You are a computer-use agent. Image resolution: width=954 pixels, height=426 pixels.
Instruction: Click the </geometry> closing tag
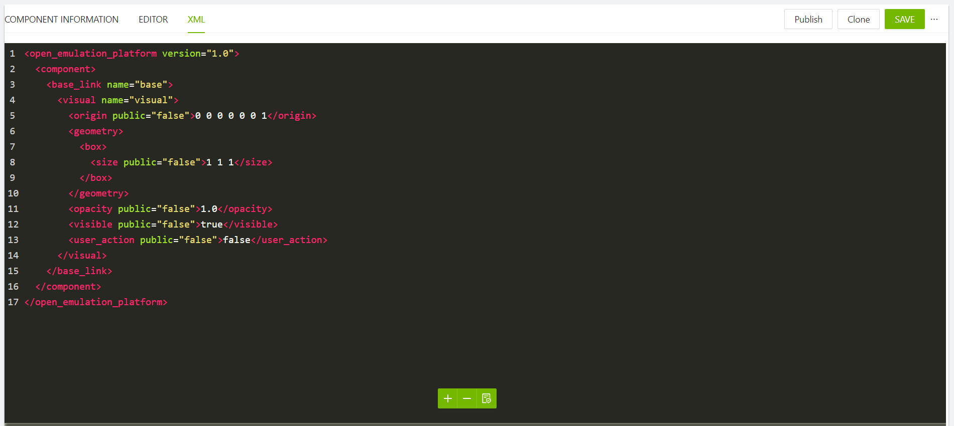coord(98,193)
